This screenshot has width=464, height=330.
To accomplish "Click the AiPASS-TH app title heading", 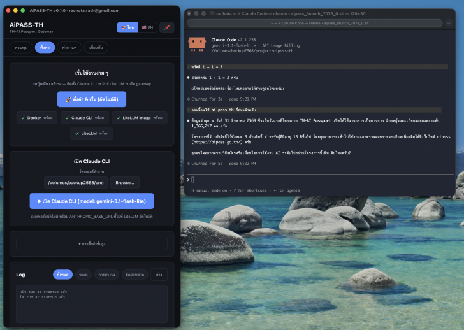I will [26, 25].
